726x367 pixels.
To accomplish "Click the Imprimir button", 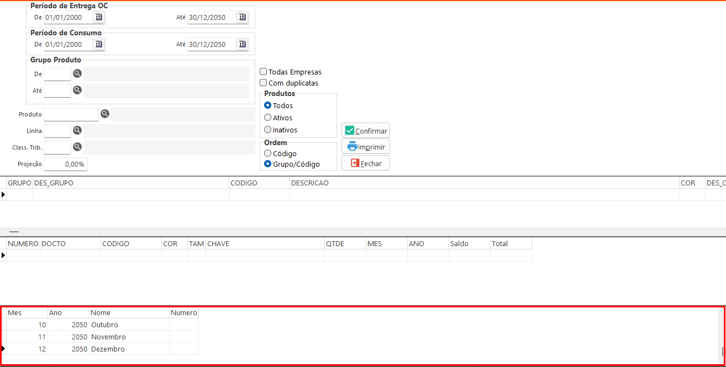I will [x=366, y=147].
